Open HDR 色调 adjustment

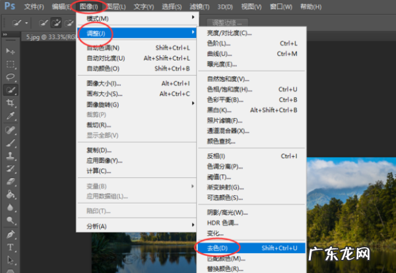[251, 223]
